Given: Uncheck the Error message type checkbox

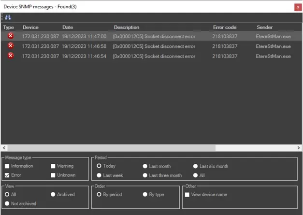Looking at the screenshot, I should tap(7, 175).
